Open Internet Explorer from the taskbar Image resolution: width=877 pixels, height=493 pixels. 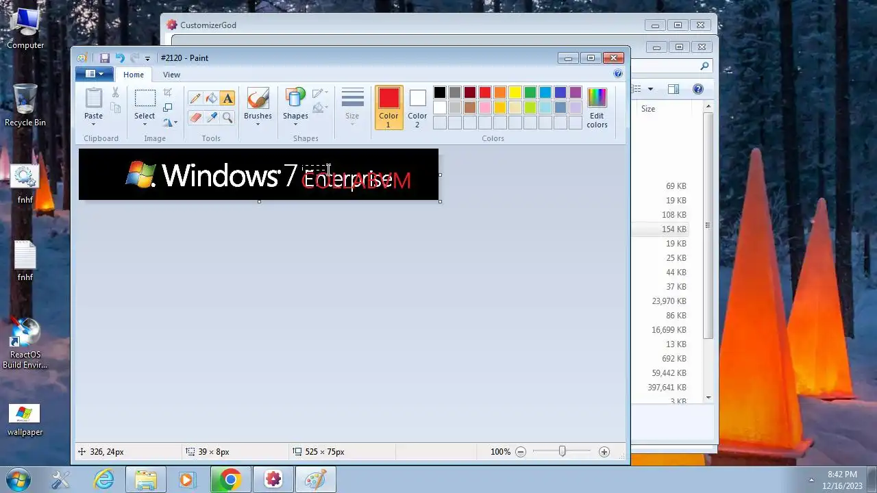pyautogui.click(x=103, y=480)
